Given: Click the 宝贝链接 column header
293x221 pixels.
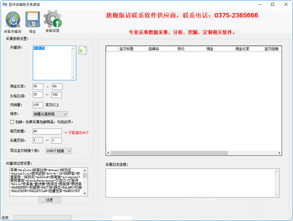Looking at the screenshot, I should point(272,49).
